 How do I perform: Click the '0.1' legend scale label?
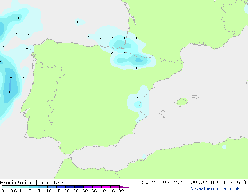coord(4,190)
